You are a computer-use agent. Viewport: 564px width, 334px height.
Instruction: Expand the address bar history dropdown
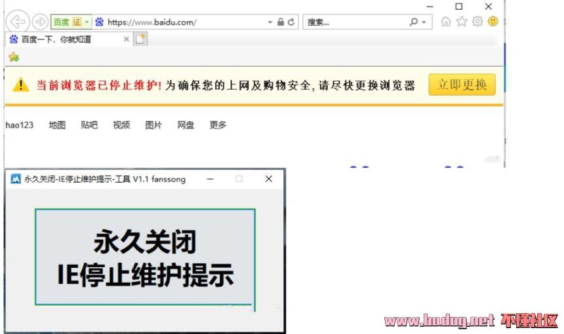click(x=270, y=22)
